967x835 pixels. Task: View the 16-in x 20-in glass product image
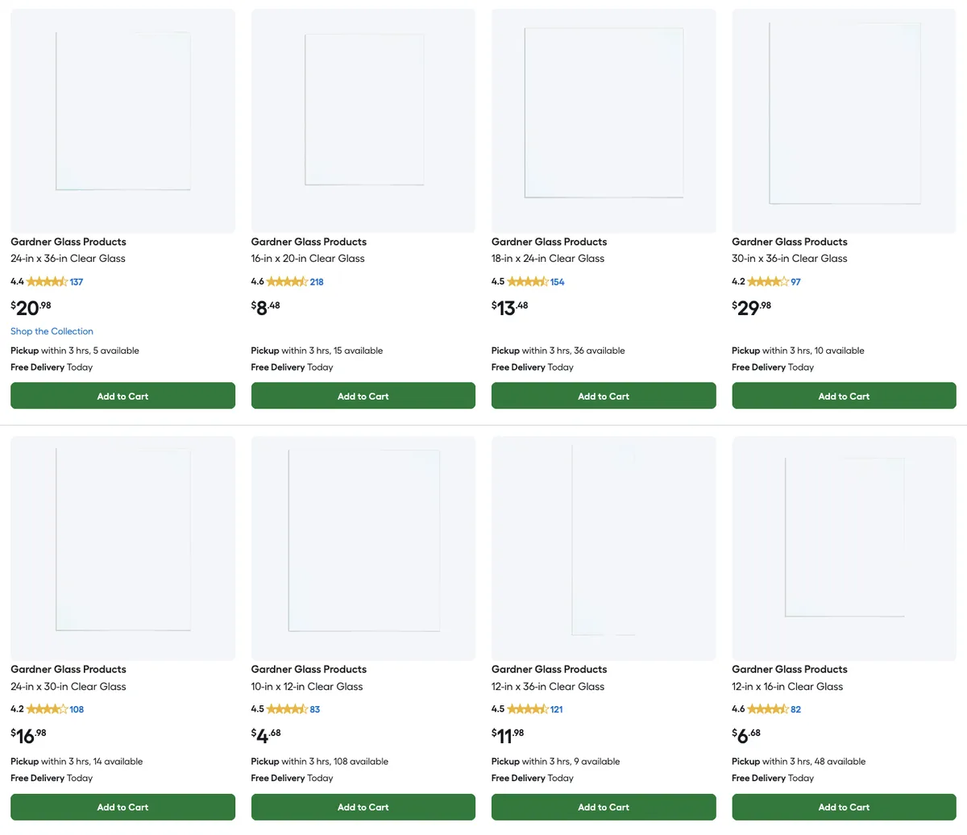[363, 121]
